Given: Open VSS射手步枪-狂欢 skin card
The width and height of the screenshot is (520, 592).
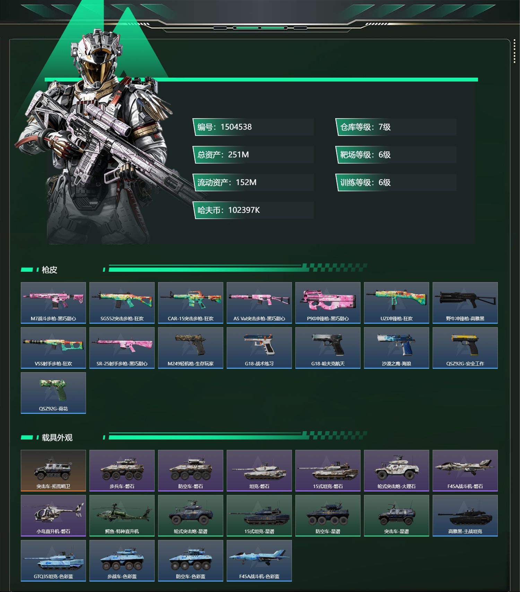Looking at the screenshot, I should pyautogui.click(x=53, y=348).
